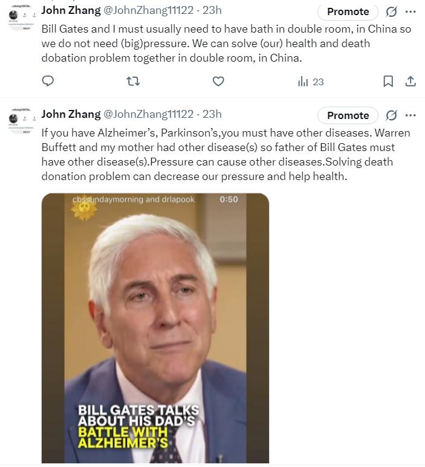Click second tweet's profile avatar
Image resolution: width=425 pixels, height=467 pixels.
[21, 121]
